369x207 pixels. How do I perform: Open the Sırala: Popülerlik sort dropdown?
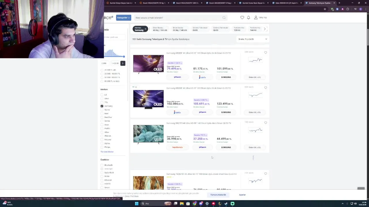253,39
